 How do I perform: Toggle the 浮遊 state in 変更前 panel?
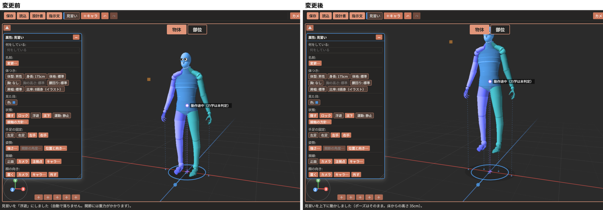(x=36, y=116)
